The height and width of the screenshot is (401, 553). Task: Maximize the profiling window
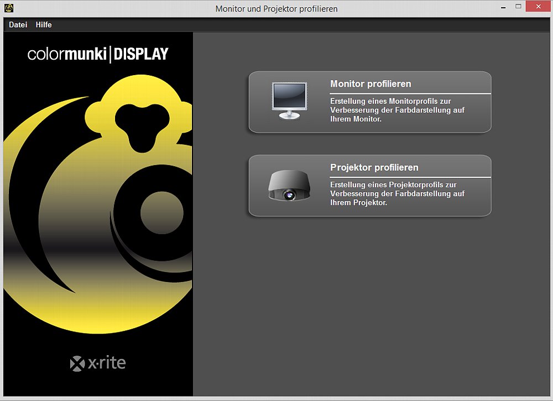[518, 6]
